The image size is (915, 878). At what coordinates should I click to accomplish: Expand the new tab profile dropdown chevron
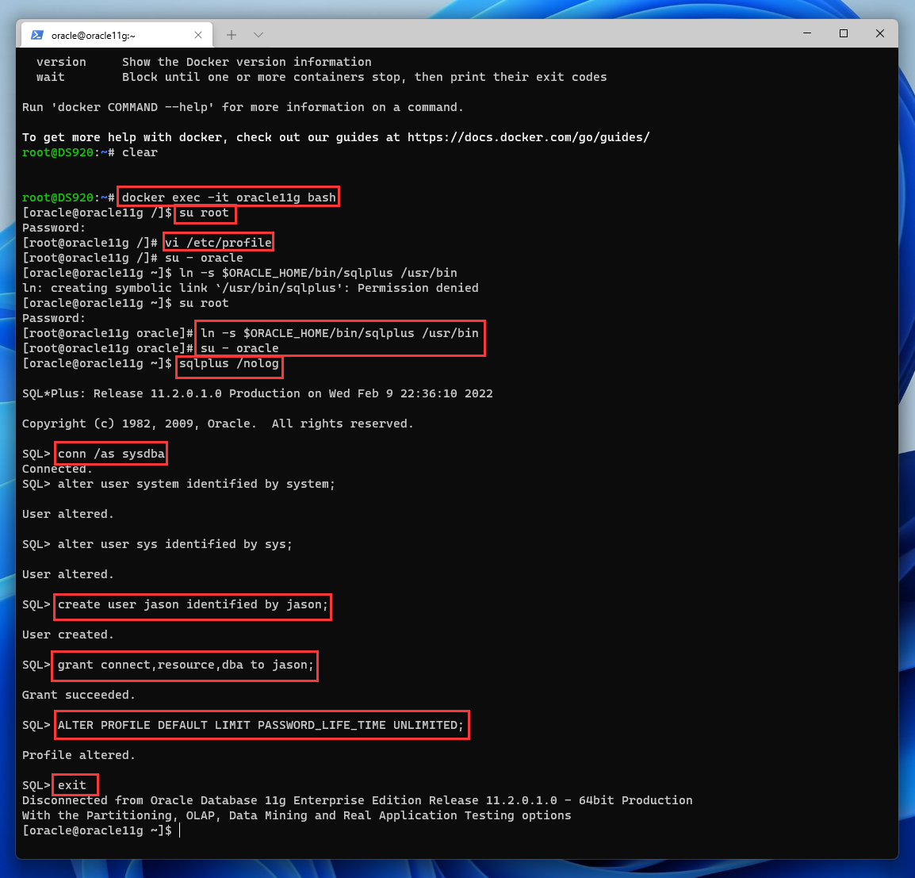(x=258, y=35)
